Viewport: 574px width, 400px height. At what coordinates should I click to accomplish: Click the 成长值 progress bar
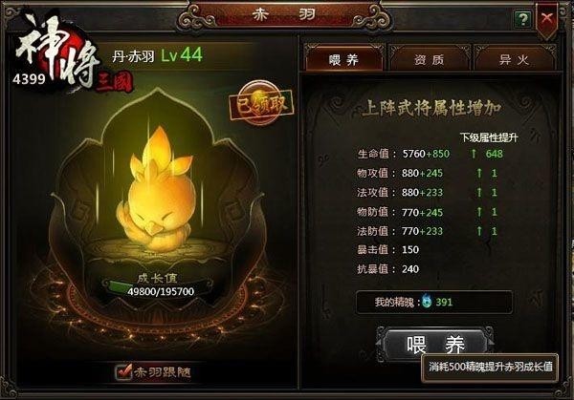[x=158, y=287]
